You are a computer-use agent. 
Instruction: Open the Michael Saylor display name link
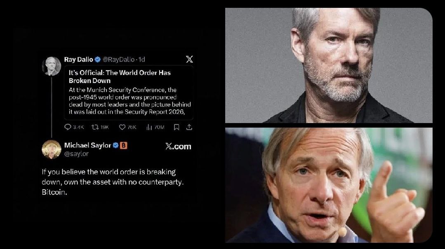click(87, 145)
